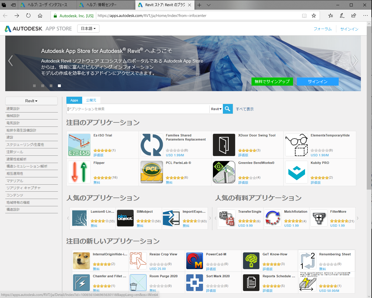Open the Reports Schedule icon
Image resolution: width=372 pixels, height=298 pixels.
[x=251, y=283]
